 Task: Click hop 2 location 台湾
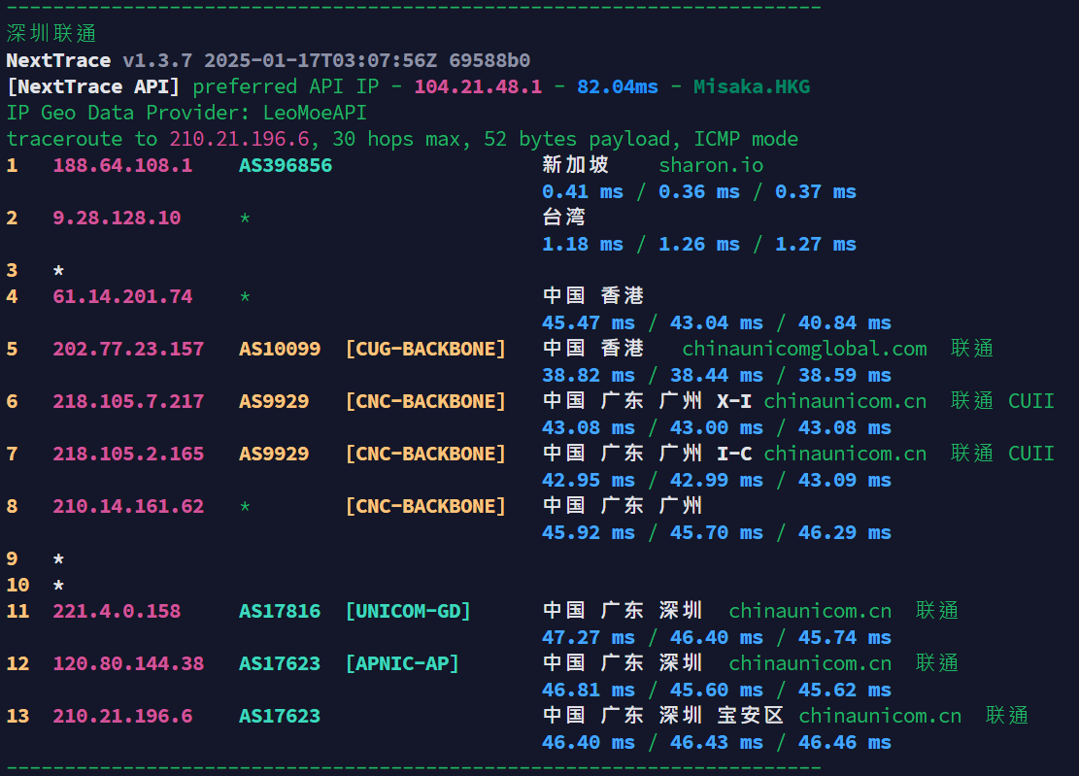point(564,218)
